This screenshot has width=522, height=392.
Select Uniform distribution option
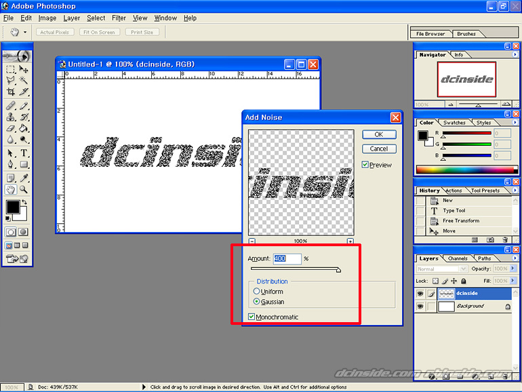click(x=256, y=291)
